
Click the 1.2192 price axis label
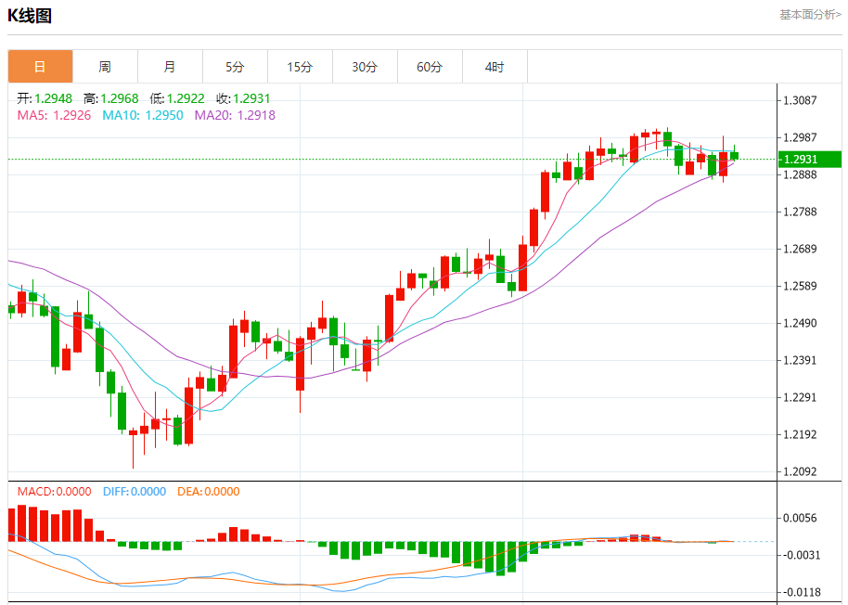(800, 434)
